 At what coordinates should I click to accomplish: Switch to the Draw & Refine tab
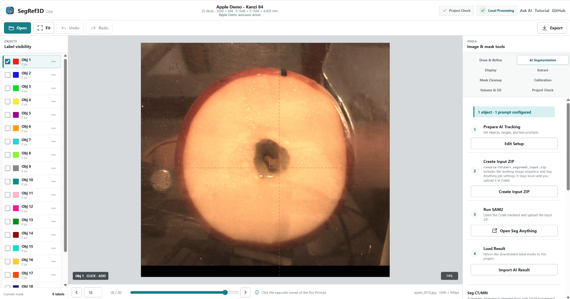tap(490, 60)
